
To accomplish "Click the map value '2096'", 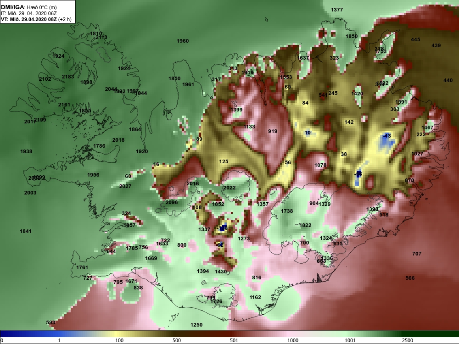I will [x=172, y=202].
